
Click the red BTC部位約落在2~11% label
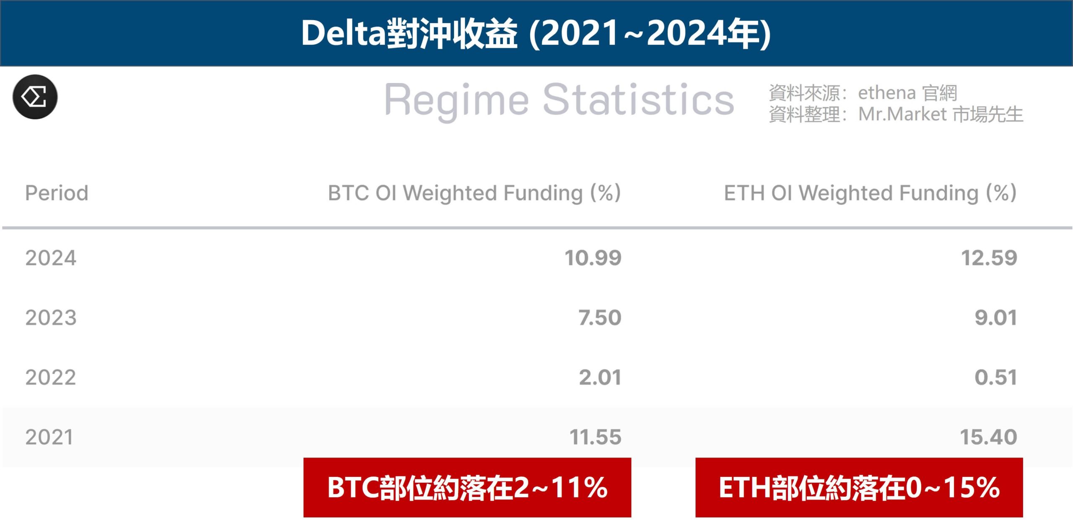point(467,487)
